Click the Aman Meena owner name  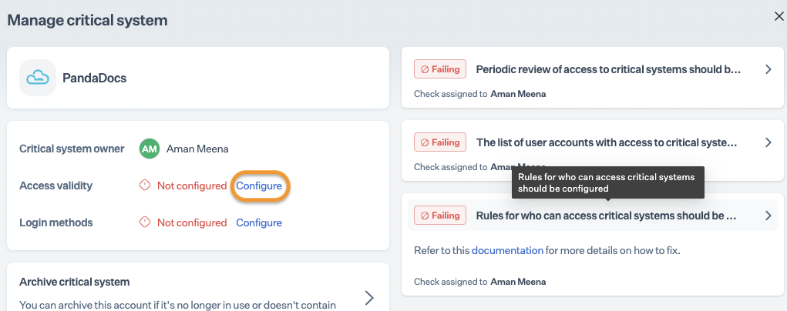[x=197, y=149]
